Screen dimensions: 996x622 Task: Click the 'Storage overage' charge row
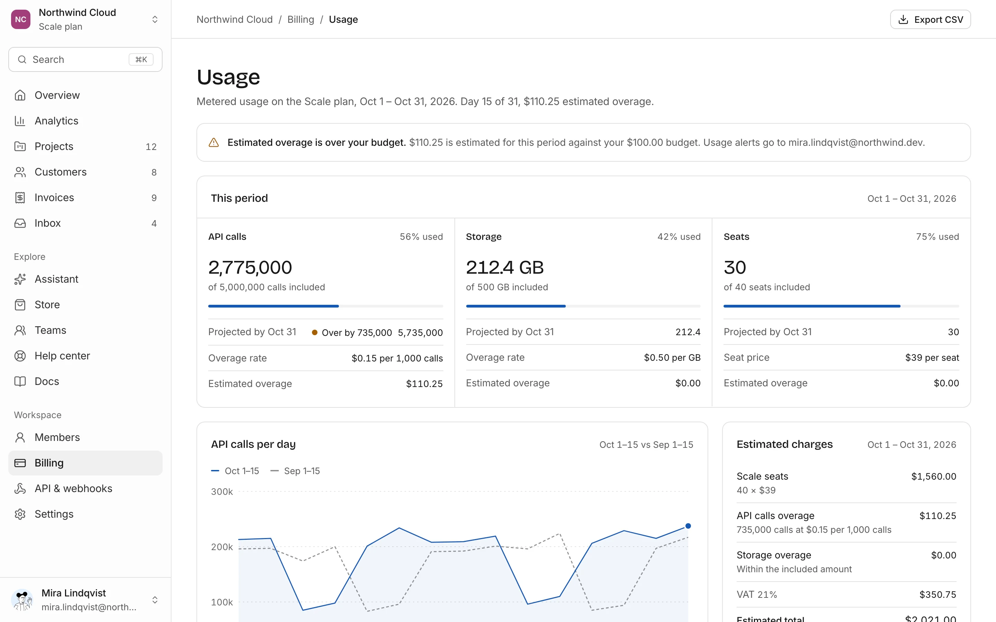tap(846, 562)
